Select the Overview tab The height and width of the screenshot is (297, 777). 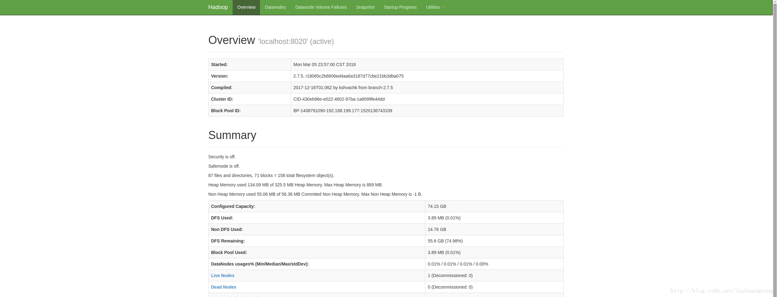pos(246,7)
